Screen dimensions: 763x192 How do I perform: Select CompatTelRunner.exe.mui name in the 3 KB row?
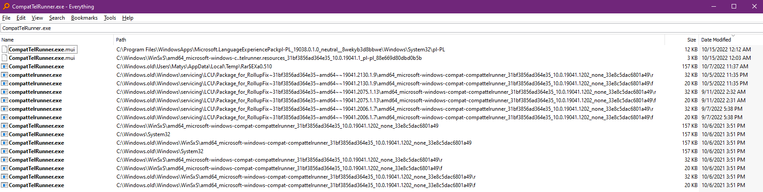(x=42, y=58)
